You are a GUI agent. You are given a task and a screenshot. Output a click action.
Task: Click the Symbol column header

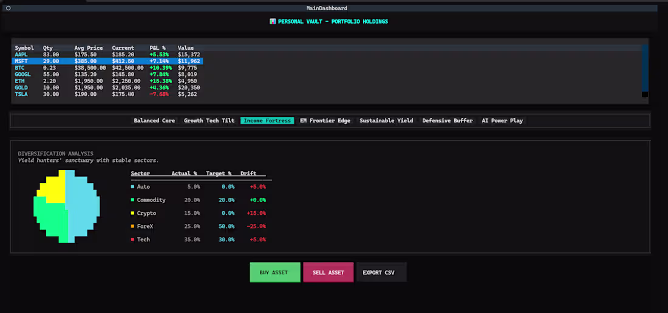click(x=24, y=48)
